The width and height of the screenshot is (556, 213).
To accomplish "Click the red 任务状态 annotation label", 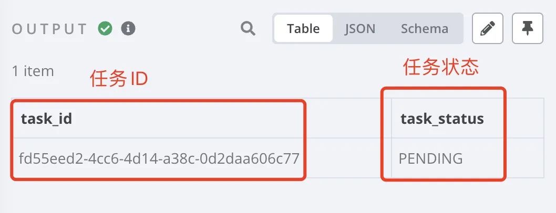I will [x=441, y=67].
